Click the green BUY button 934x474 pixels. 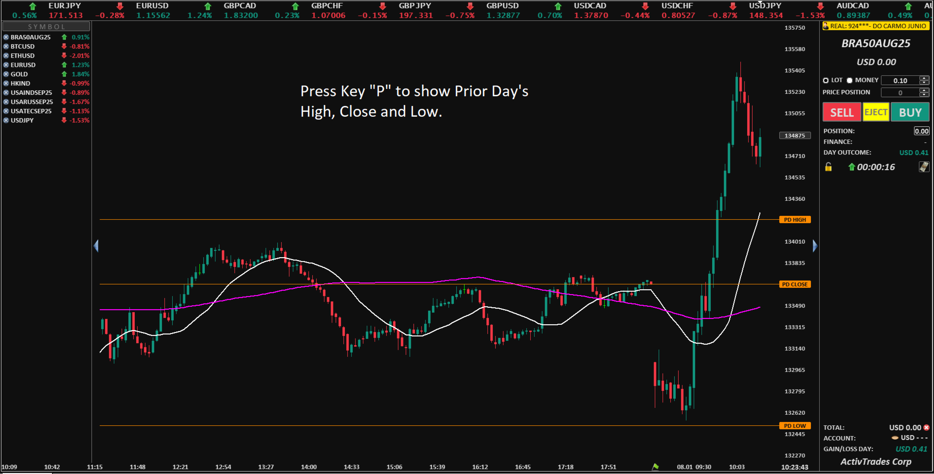tap(910, 112)
